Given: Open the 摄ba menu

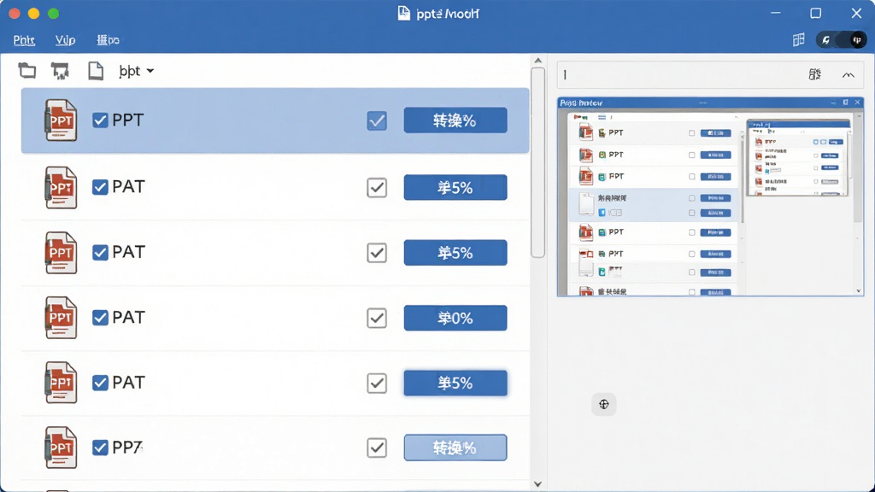Looking at the screenshot, I should (108, 40).
